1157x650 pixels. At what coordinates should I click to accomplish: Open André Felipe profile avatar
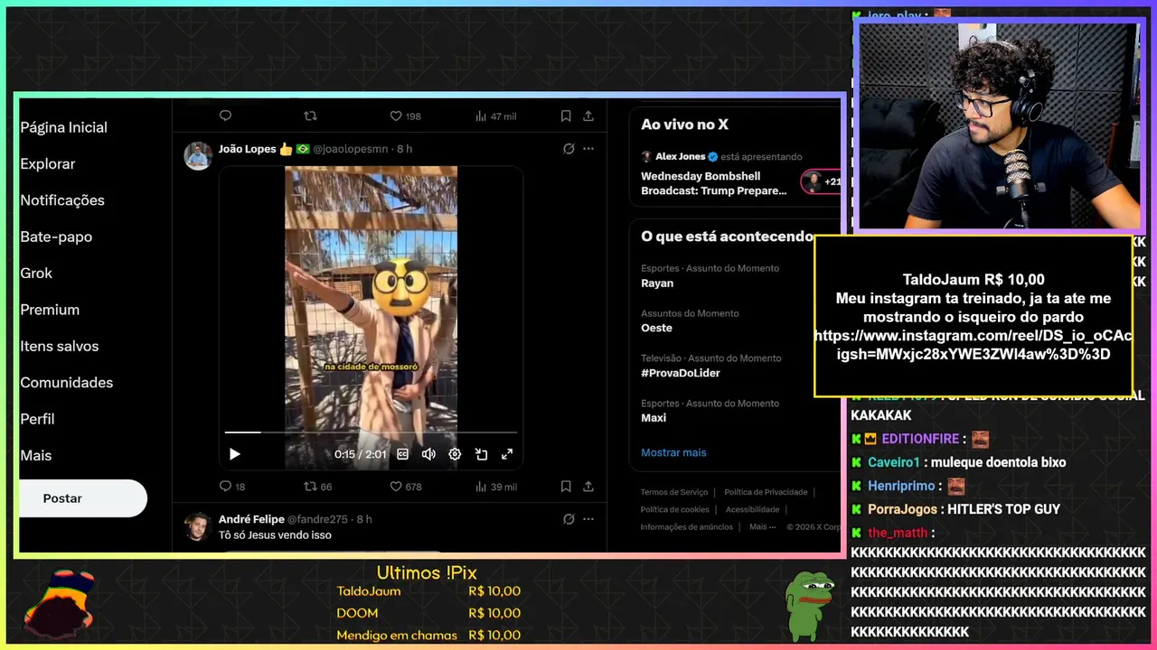click(198, 526)
